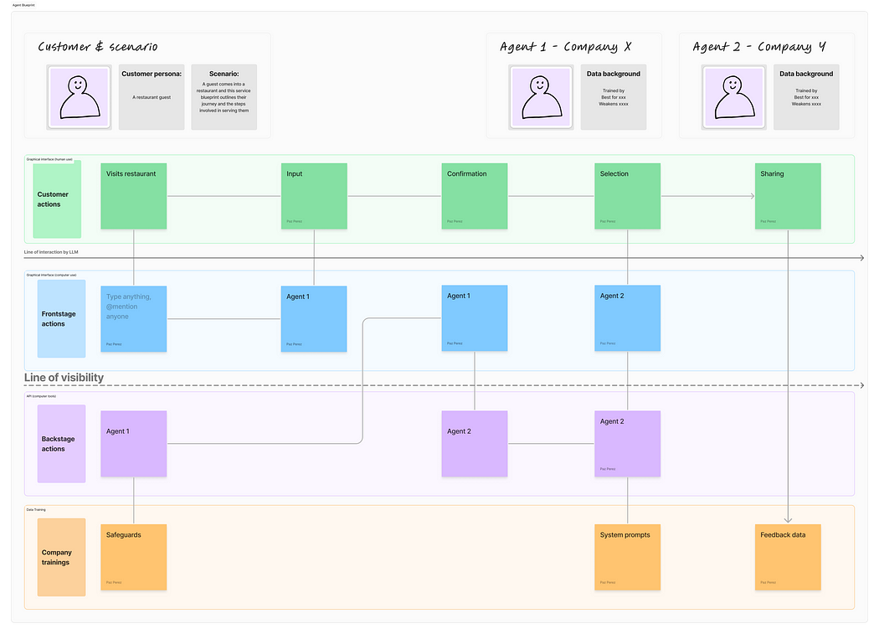Click the Customer persona card
The height and width of the screenshot is (634, 879).
pos(152,97)
